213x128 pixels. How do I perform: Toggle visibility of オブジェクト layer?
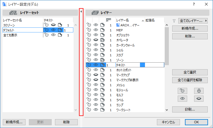[x=96, y=35]
